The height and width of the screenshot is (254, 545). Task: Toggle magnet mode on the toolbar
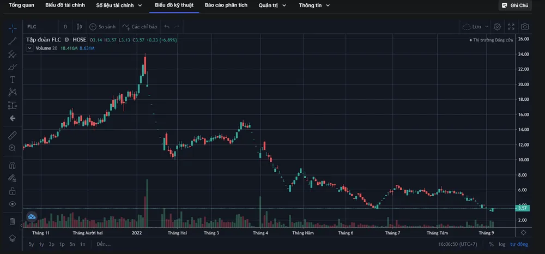coord(12,165)
